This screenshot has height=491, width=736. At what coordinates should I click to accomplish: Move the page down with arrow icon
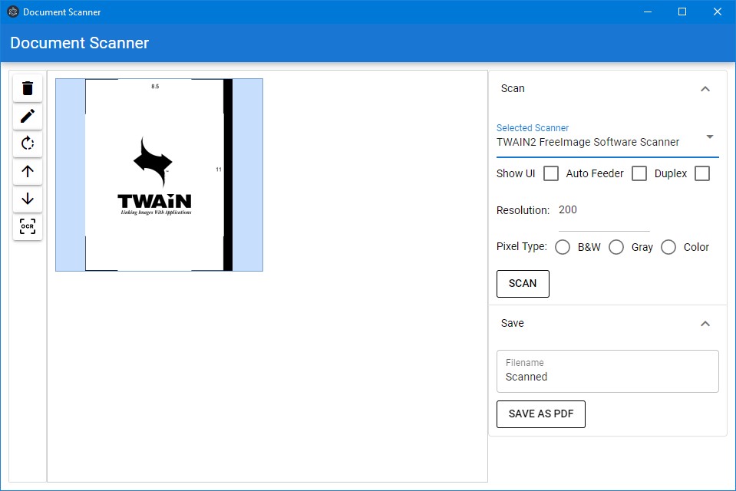click(28, 199)
